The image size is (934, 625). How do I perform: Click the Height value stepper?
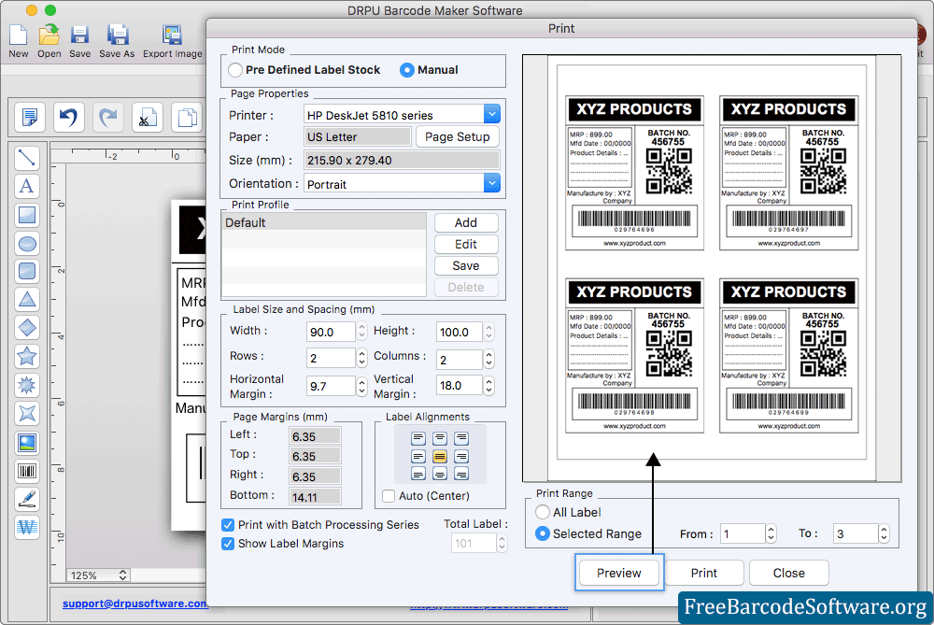[488, 332]
